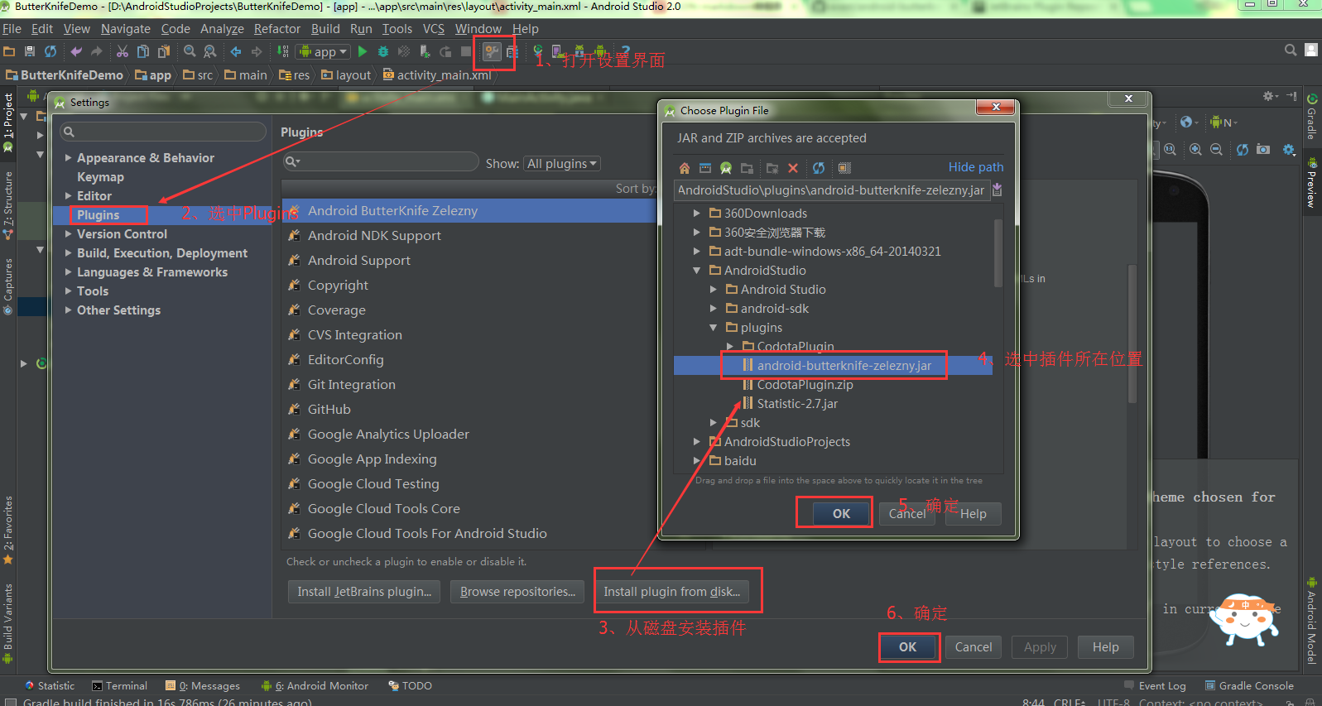Image resolution: width=1322 pixels, height=706 pixels.
Task: Expand the 360Downloads folder
Action: pos(696,214)
